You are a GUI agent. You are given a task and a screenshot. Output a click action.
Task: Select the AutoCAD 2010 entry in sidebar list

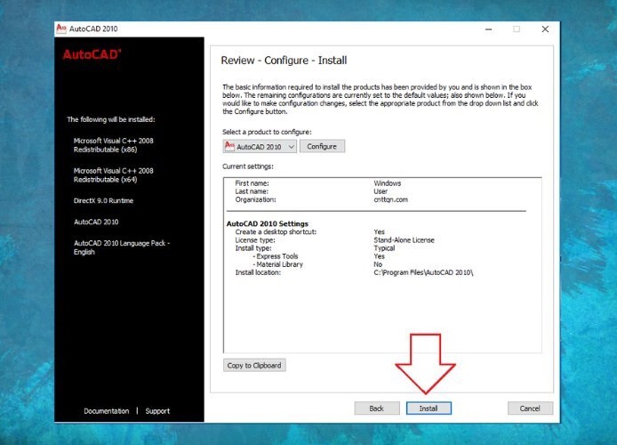[x=96, y=222]
